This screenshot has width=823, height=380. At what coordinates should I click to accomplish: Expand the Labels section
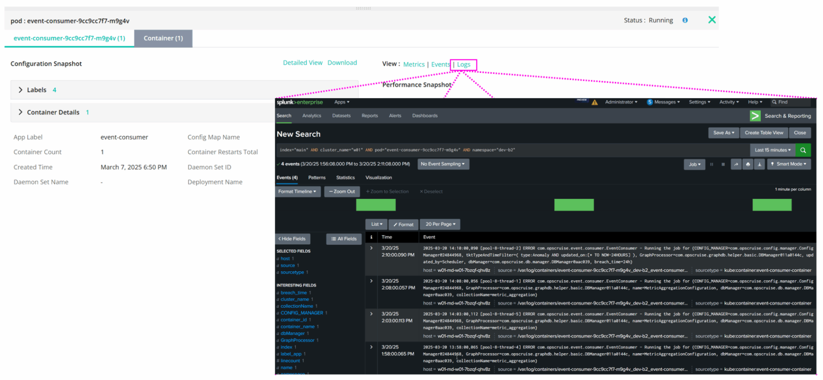(20, 90)
